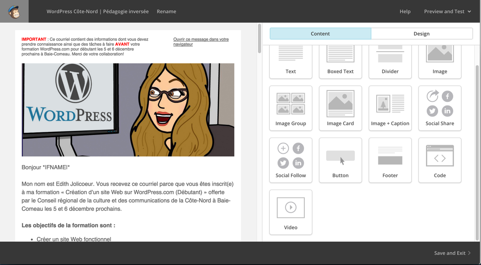This screenshot has height=265, width=481.
Task: Select the Footer content block
Action: point(390,160)
